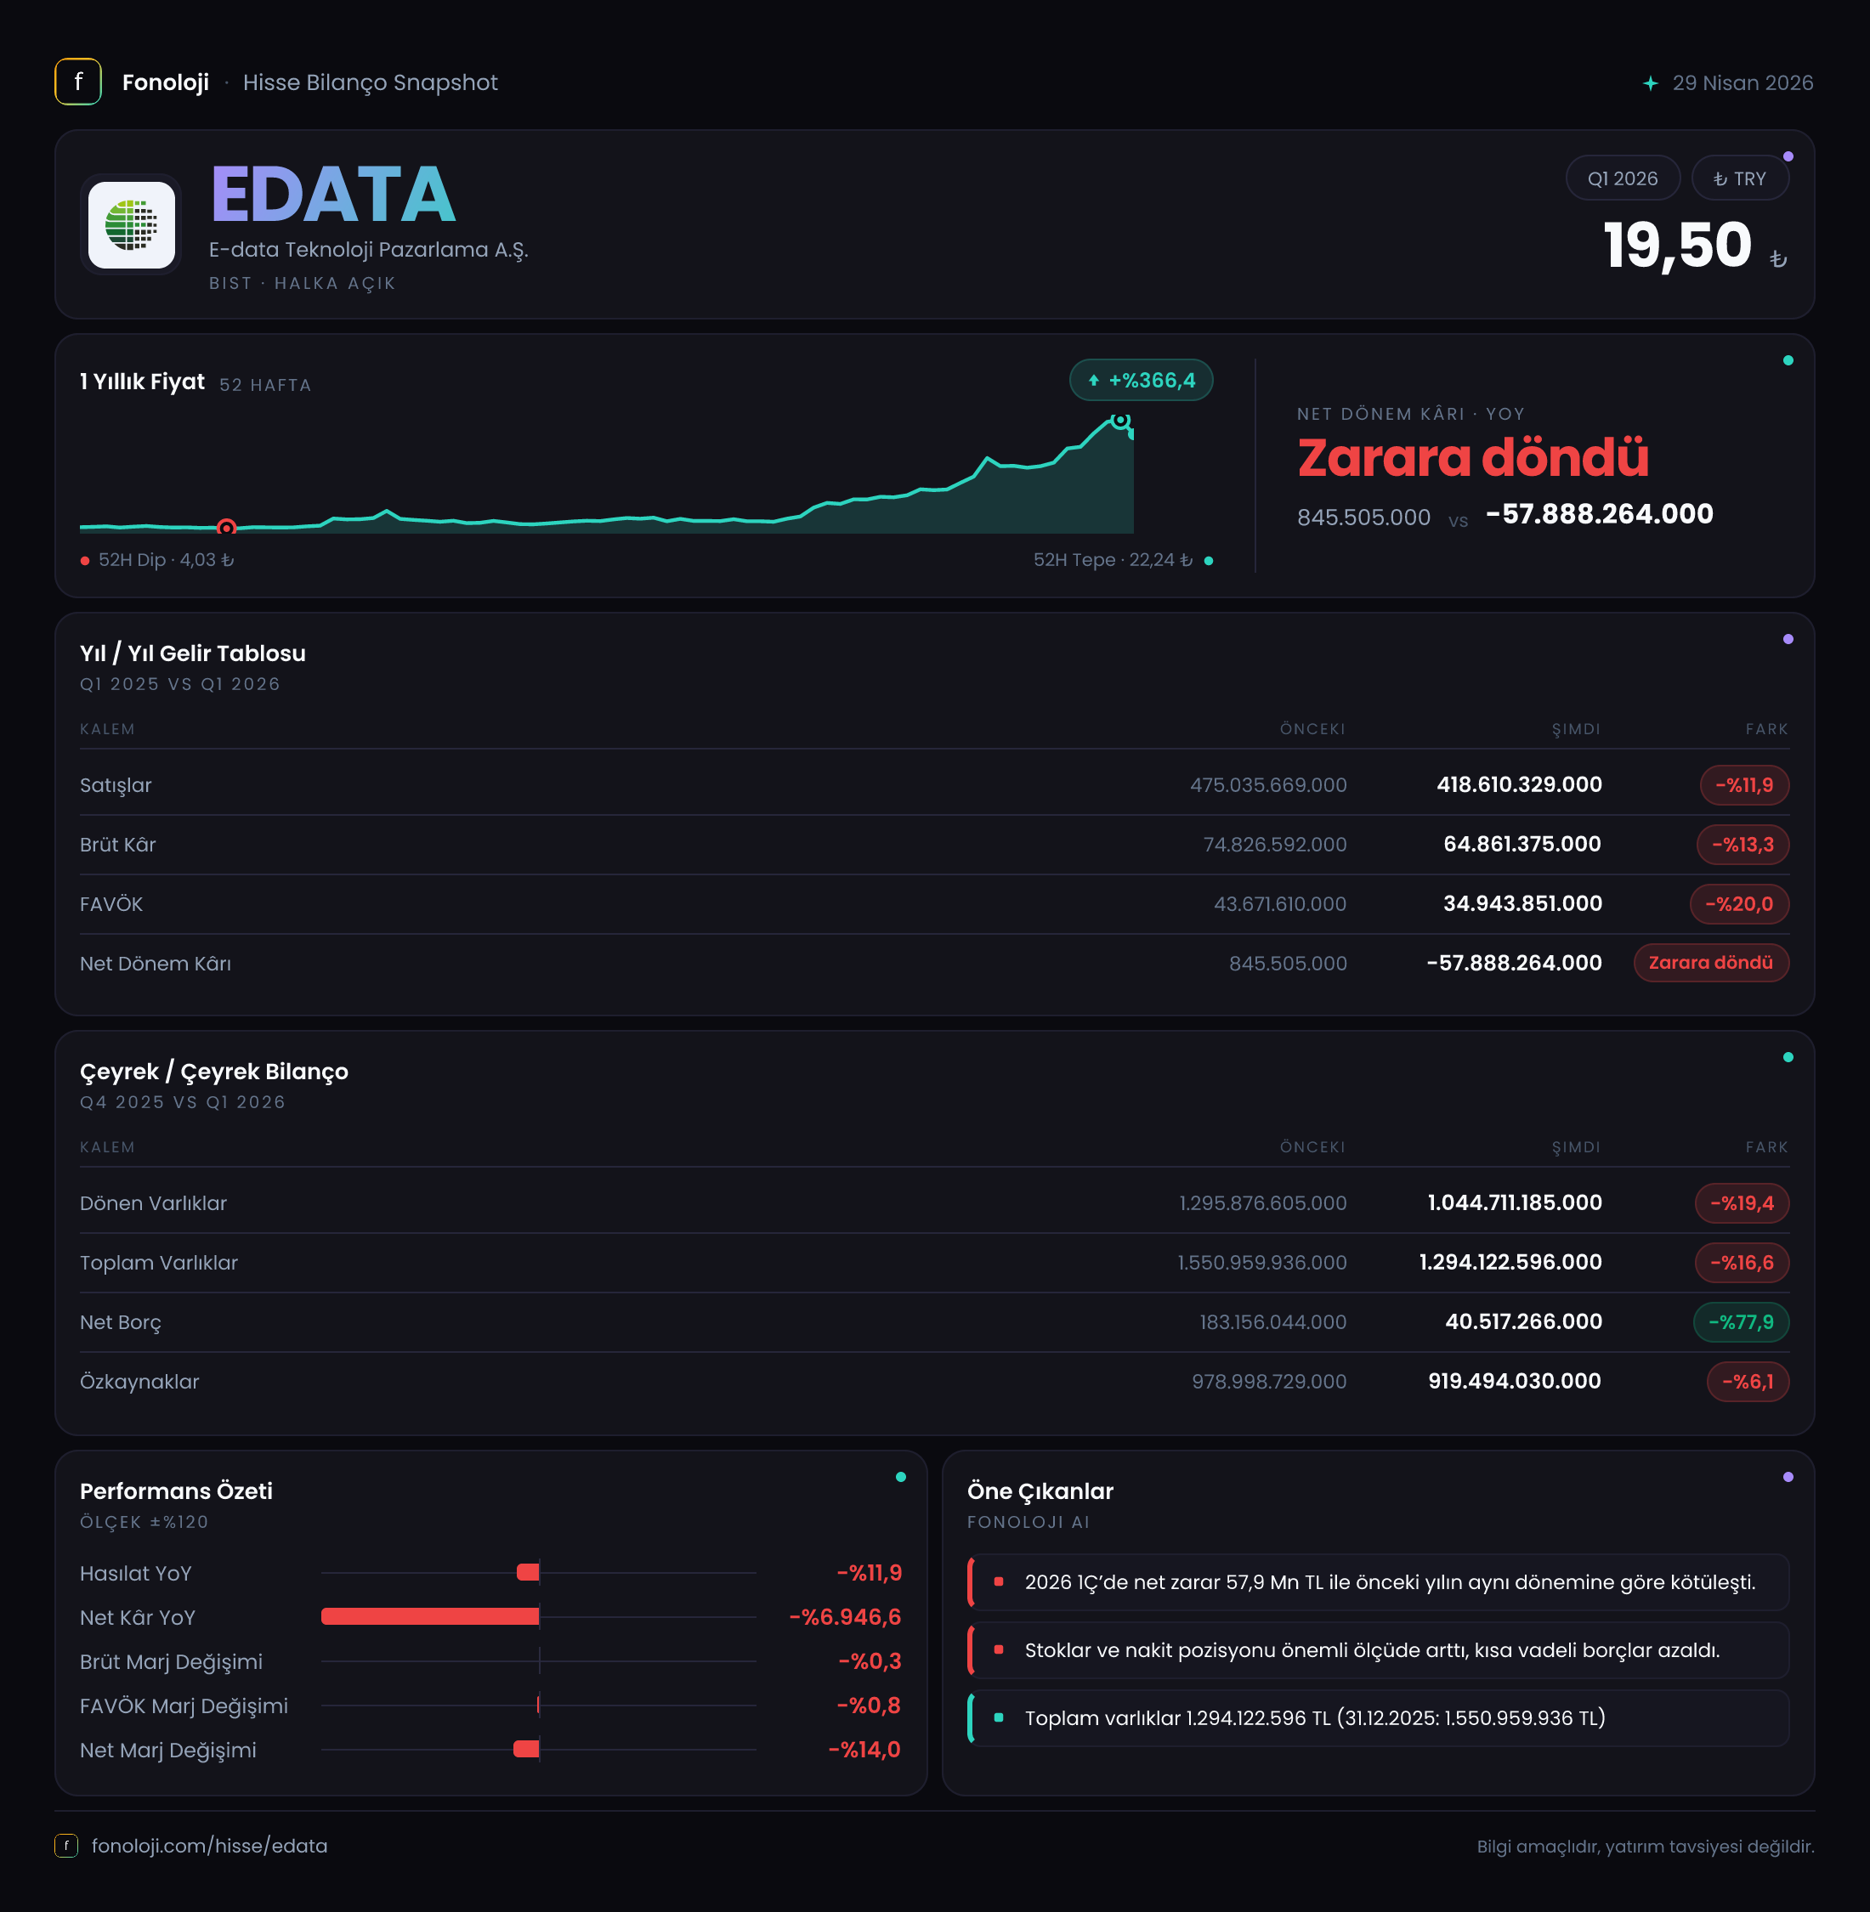Image resolution: width=1870 pixels, height=1912 pixels.
Task: Click the red 52-week low marker on chart
Action: (226, 528)
